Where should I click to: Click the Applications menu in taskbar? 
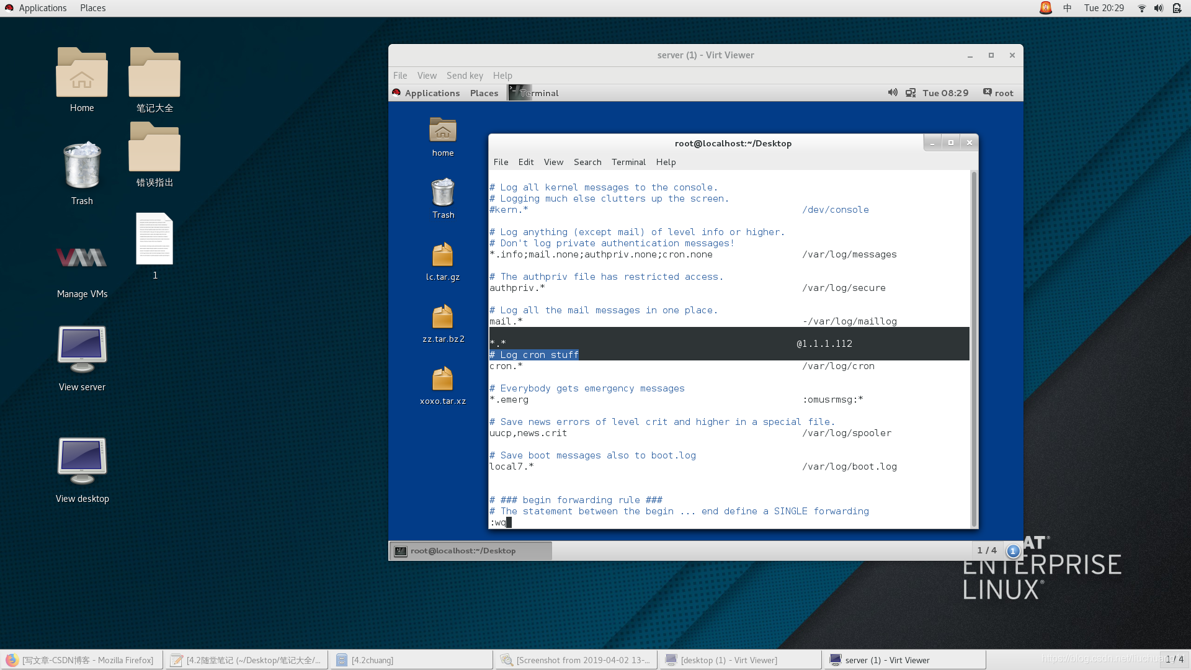[x=43, y=7]
